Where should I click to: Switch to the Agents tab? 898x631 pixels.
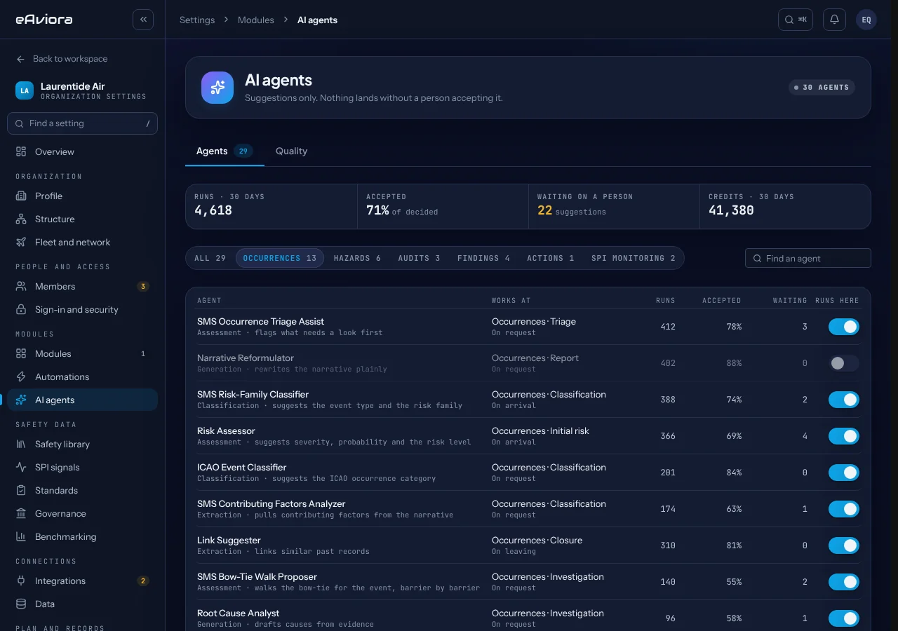(x=224, y=151)
